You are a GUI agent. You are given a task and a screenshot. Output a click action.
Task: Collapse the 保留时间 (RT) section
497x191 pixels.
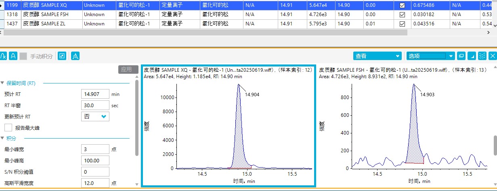tap(2, 83)
